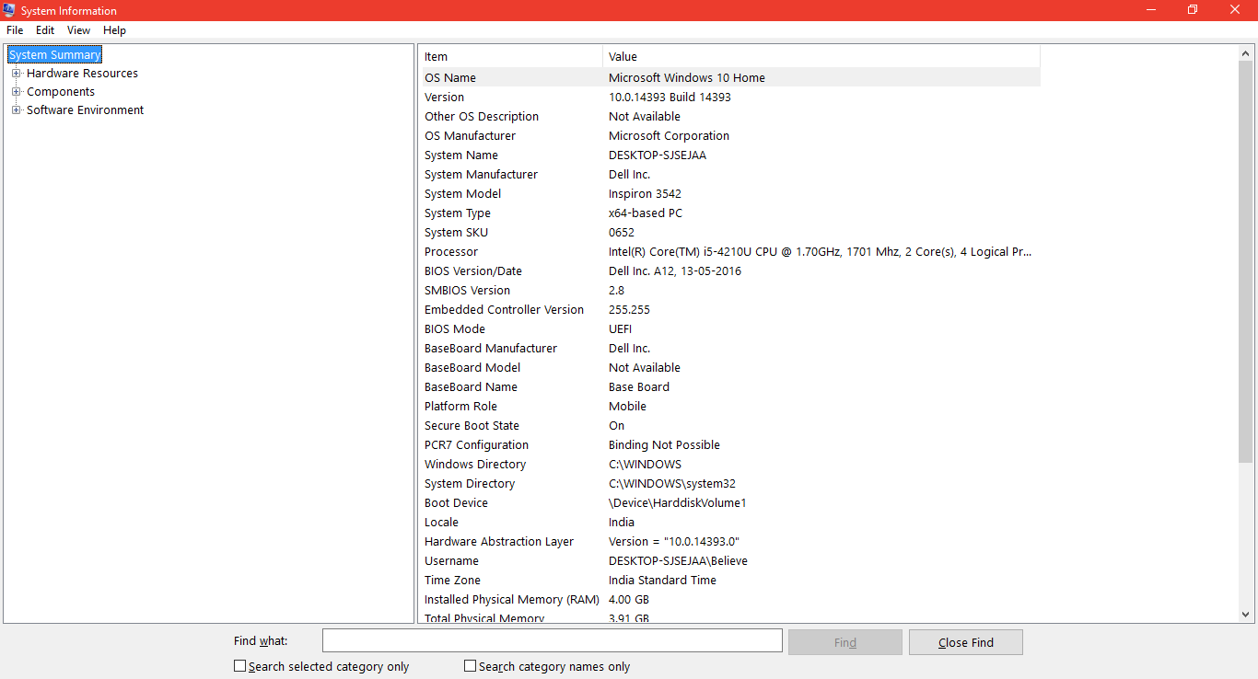The width and height of the screenshot is (1258, 679).
Task: Enable Search category names only
Action: 470,665
